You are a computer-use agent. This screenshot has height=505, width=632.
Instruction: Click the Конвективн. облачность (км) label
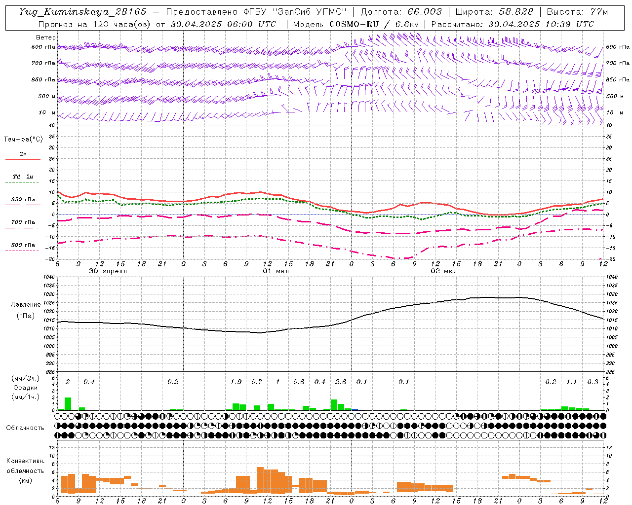(26, 470)
